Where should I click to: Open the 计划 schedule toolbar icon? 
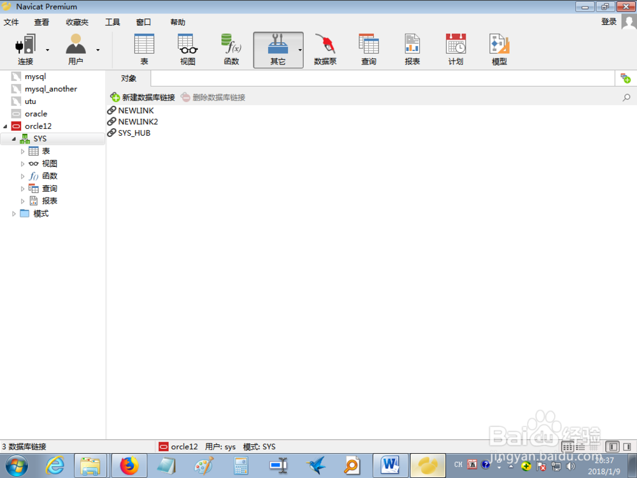coord(455,50)
